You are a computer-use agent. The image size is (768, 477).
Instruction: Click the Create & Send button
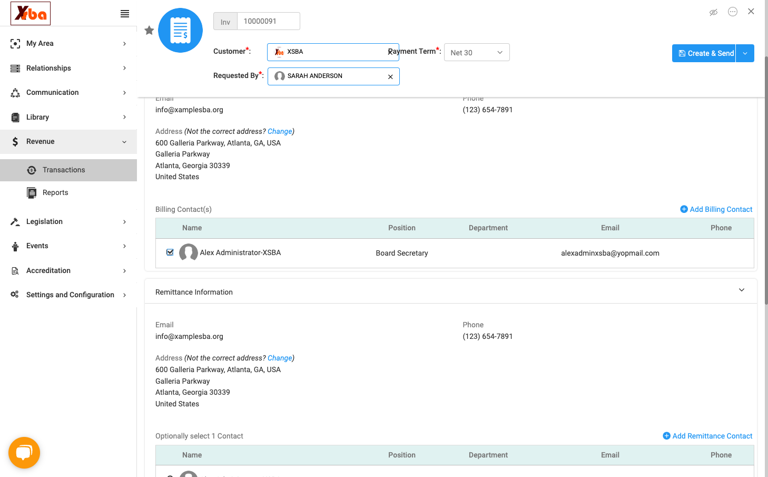[x=704, y=53]
